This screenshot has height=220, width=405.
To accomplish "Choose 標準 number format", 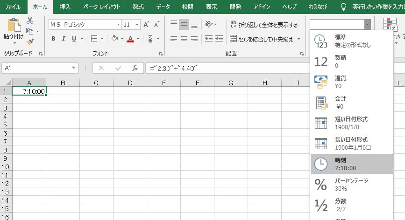I will pos(352,41).
